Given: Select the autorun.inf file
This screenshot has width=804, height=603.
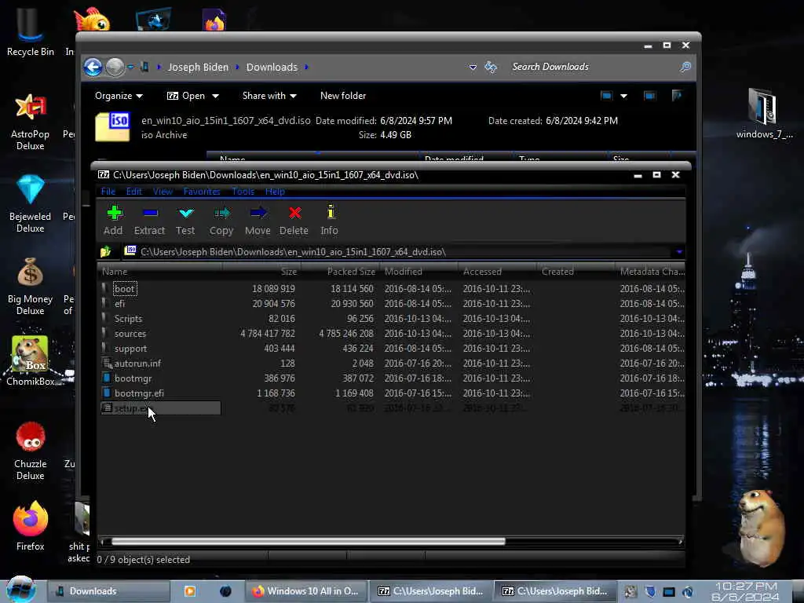Looking at the screenshot, I should [x=393, y=363].
